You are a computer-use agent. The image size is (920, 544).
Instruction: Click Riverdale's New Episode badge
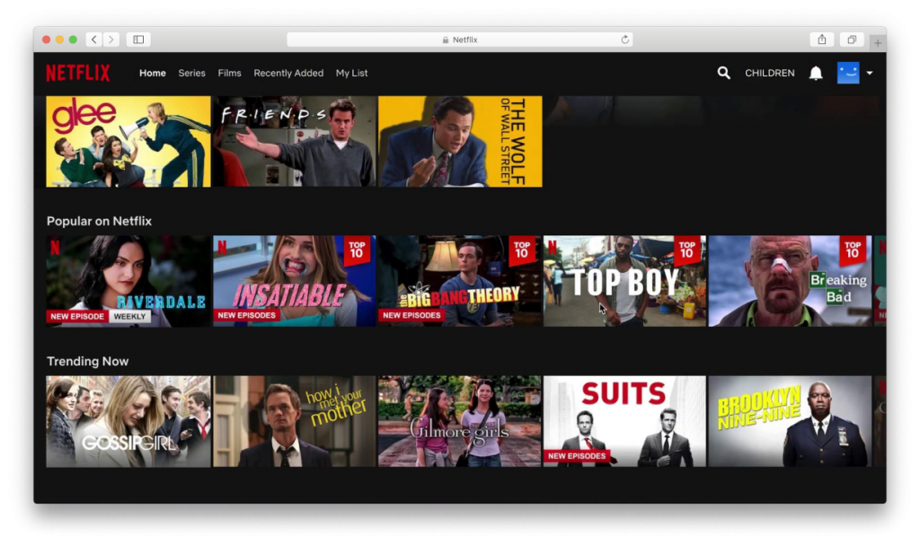(77, 317)
